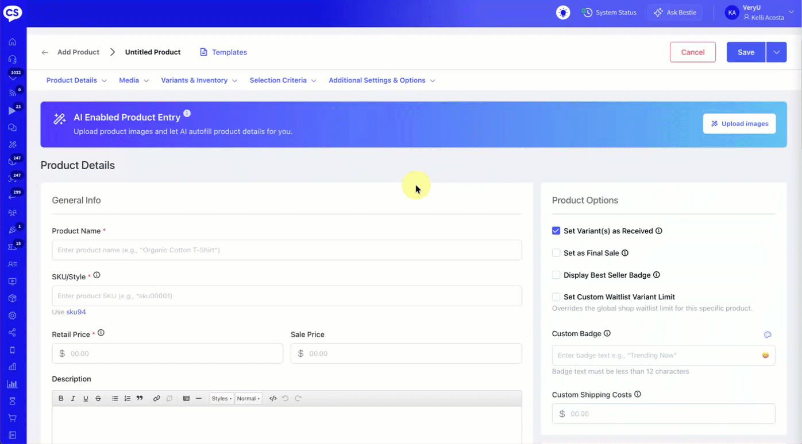
Task: Click the Upload images button
Action: pyautogui.click(x=739, y=123)
